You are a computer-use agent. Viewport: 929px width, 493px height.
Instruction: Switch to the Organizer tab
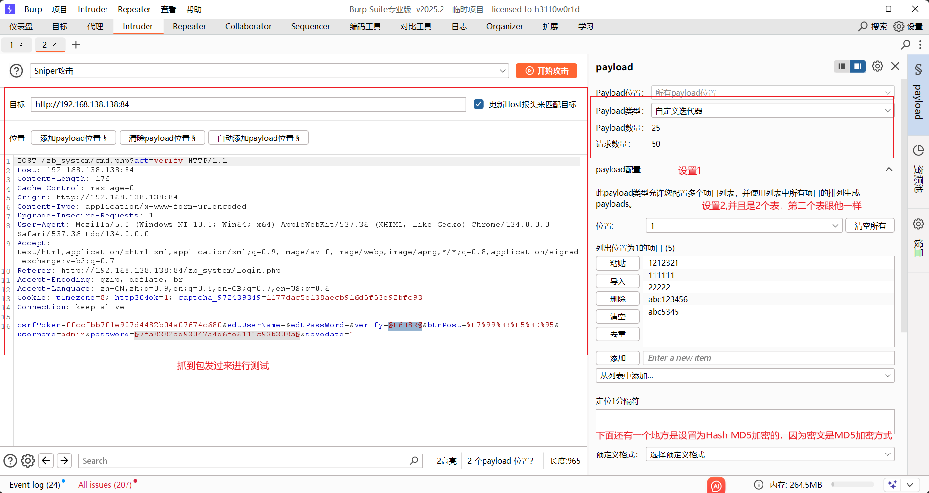(x=505, y=26)
